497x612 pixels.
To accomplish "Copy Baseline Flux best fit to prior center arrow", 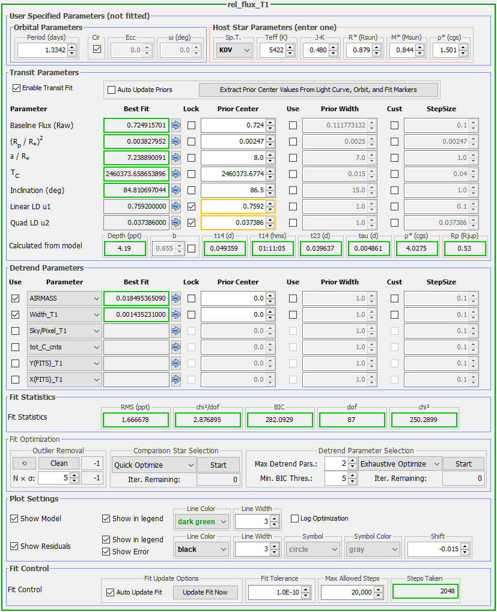I will 176,125.
